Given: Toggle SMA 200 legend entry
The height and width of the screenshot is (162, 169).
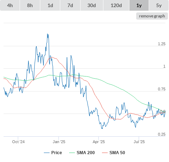Looking at the screenshot, I should point(86,153).
